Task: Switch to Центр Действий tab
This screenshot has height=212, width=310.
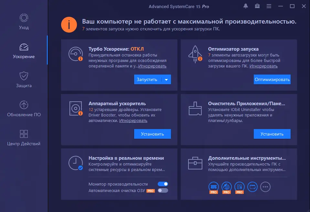Action: coord(24,138)
